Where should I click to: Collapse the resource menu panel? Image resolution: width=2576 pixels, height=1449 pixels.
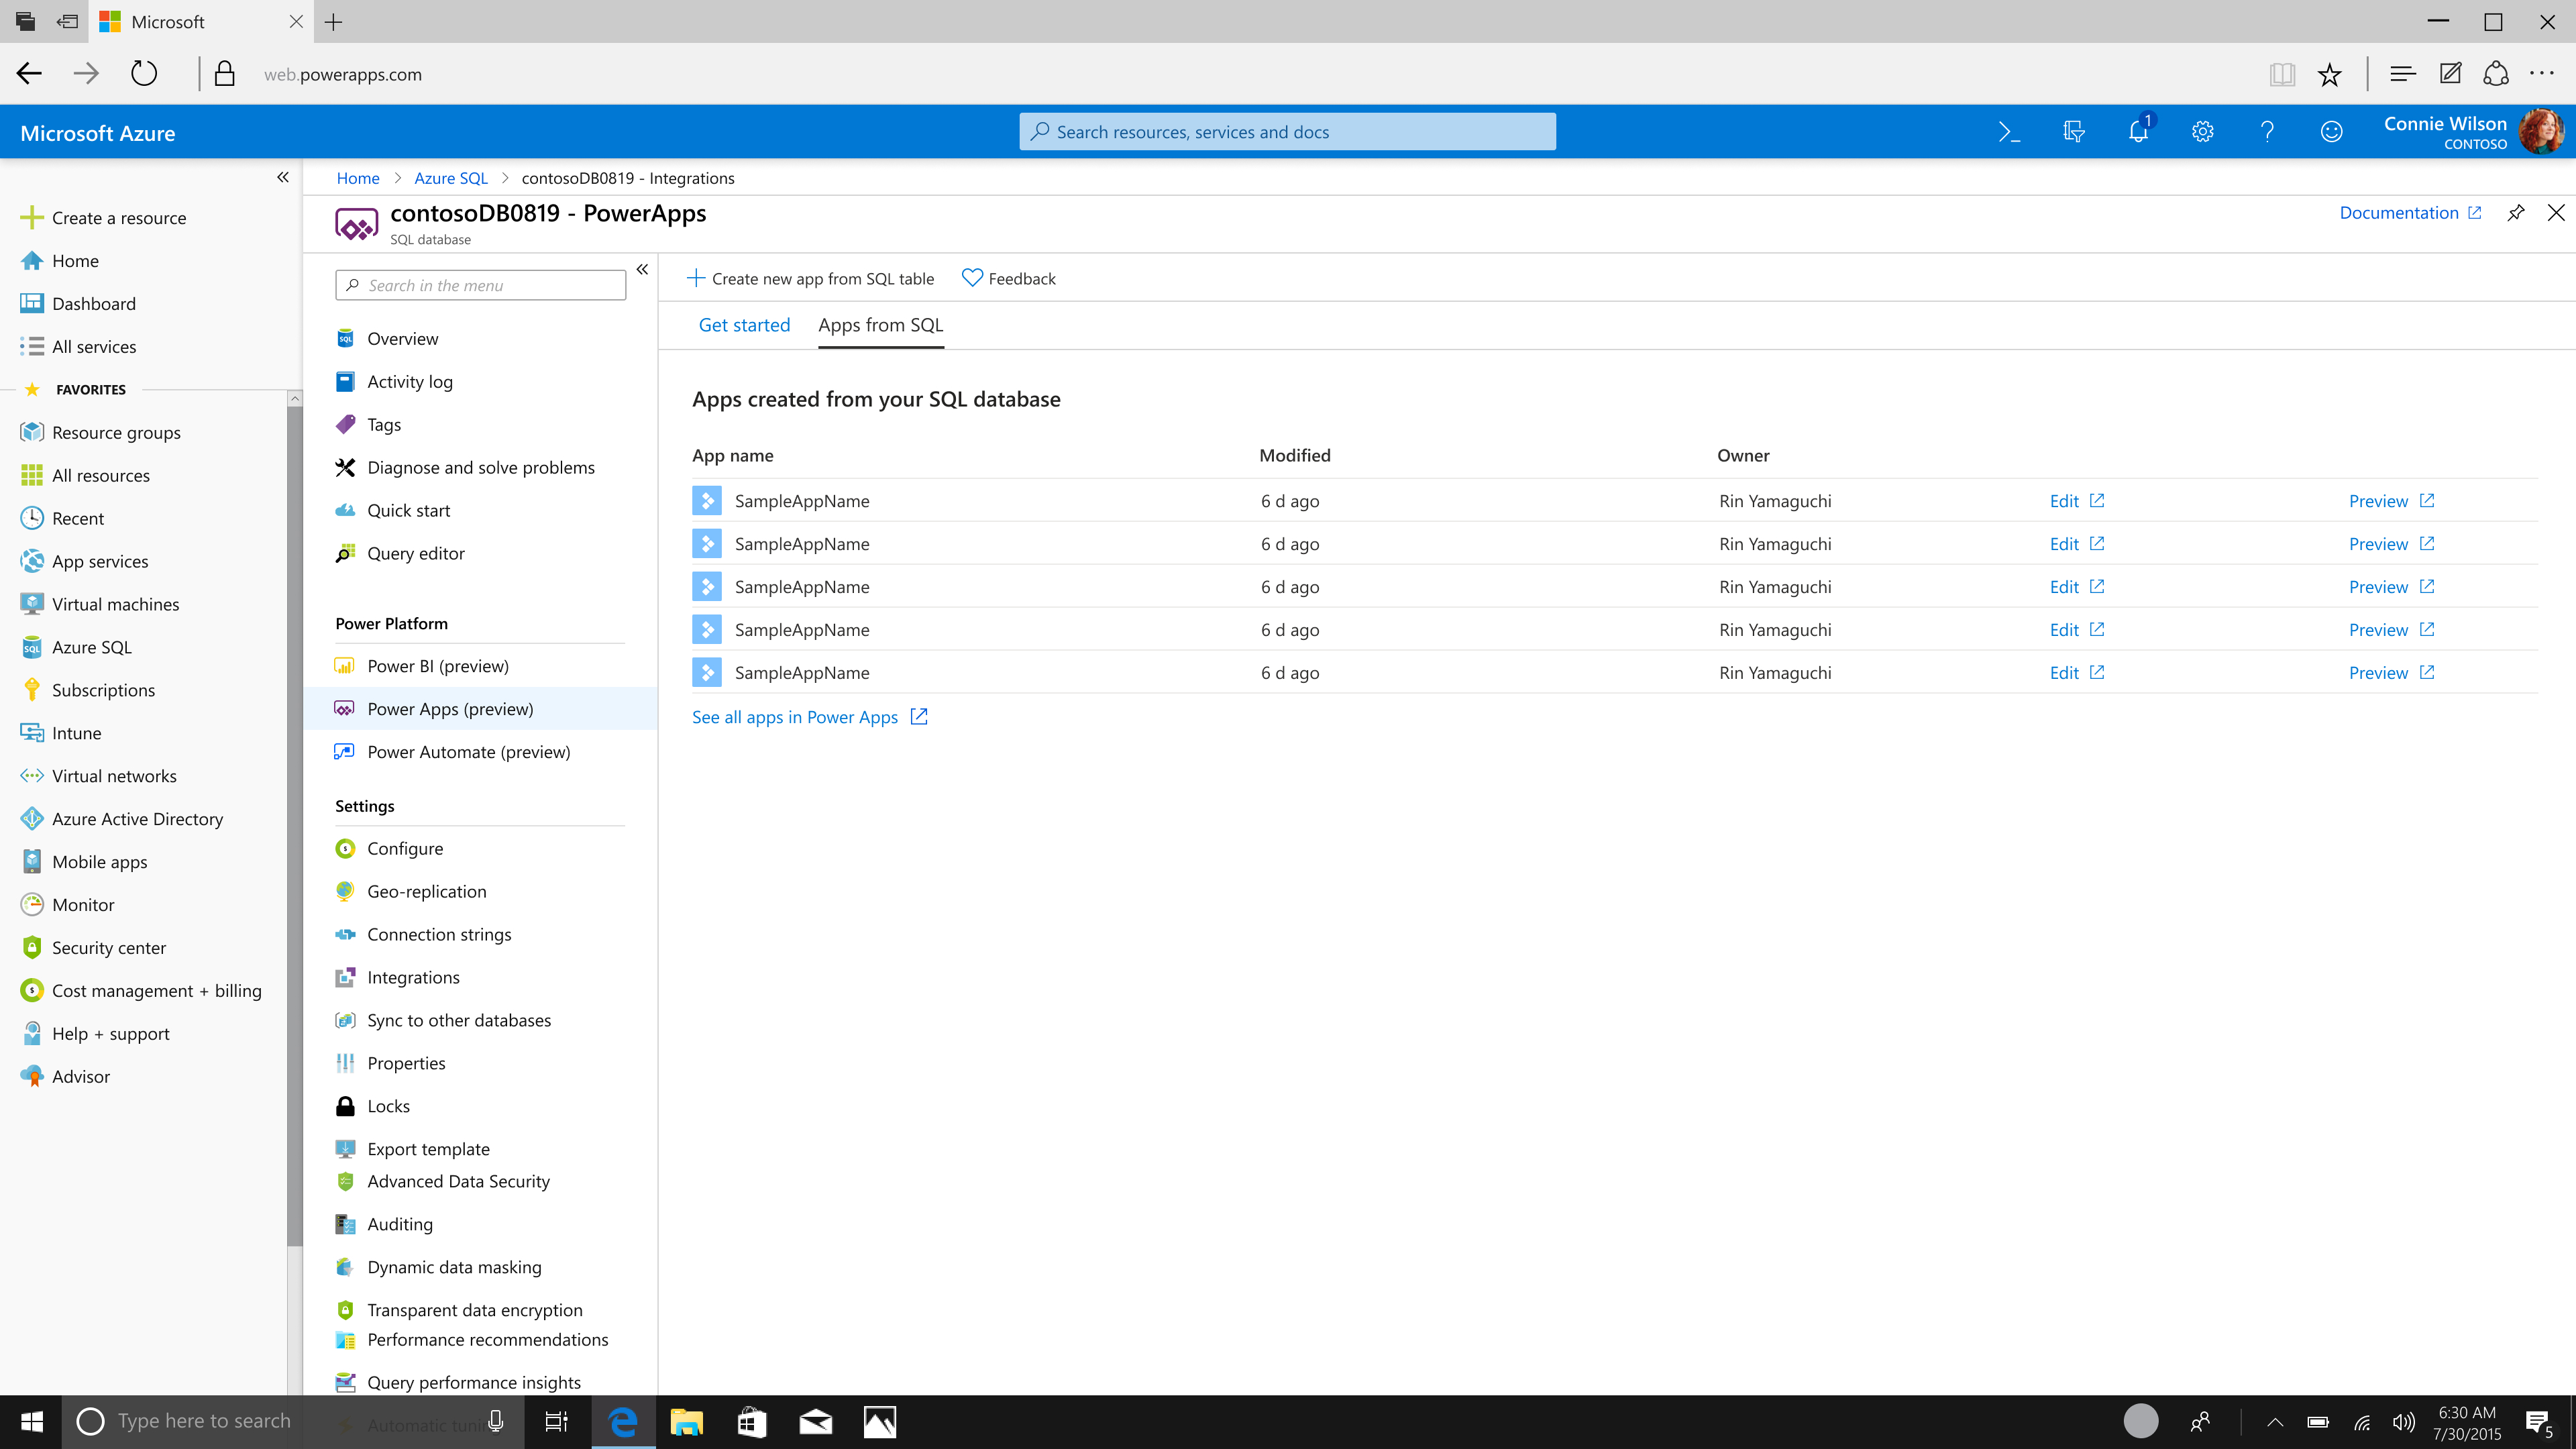point(642,269)
